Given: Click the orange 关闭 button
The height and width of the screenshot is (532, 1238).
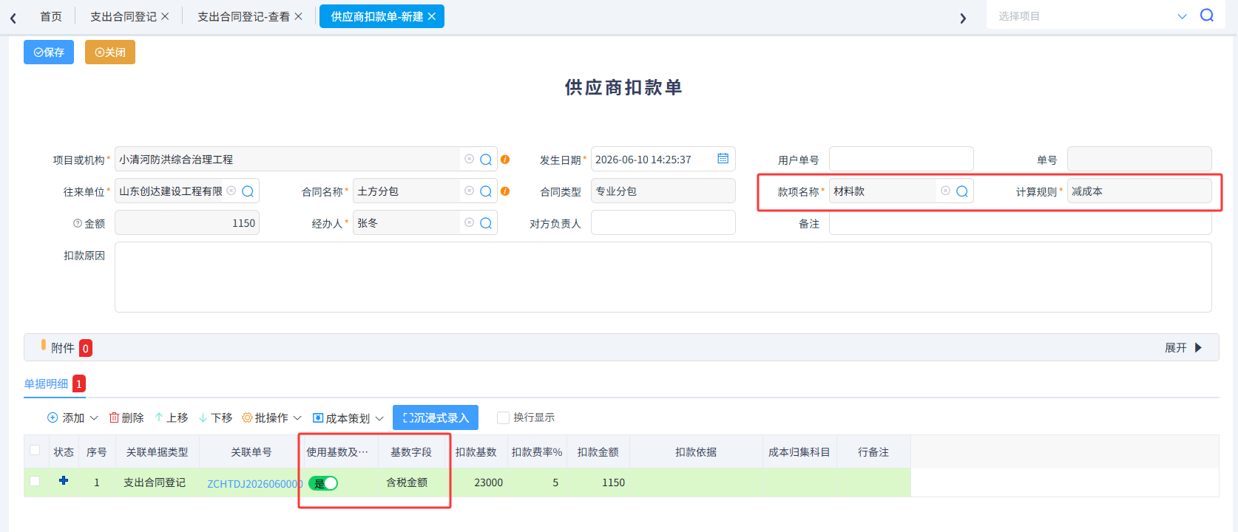Looking at the screenshot, I should (x=110, y=52).
